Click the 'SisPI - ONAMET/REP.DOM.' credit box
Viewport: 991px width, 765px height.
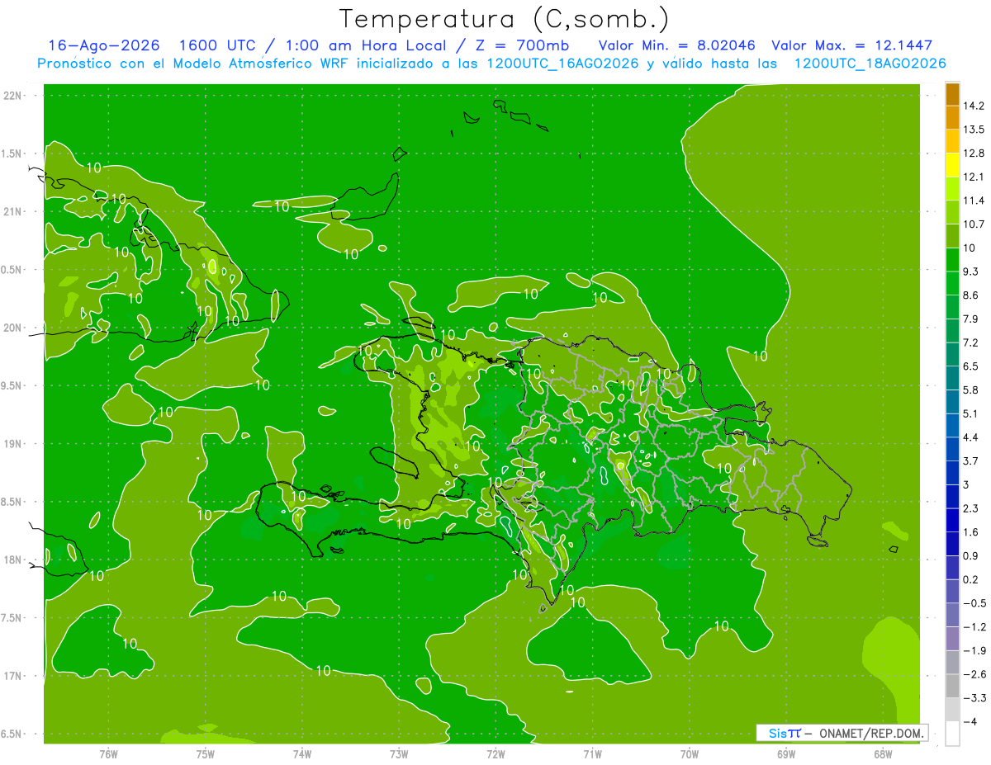point(842,733)
